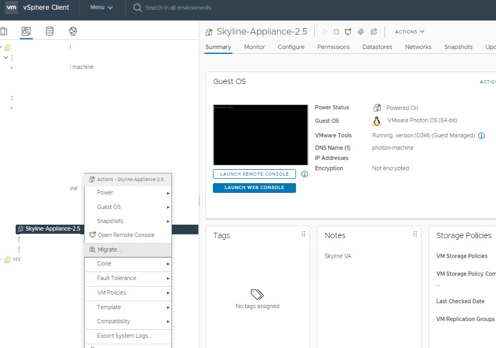
Task: Click the red Power Off stop icon
Action: pos(336,32)
